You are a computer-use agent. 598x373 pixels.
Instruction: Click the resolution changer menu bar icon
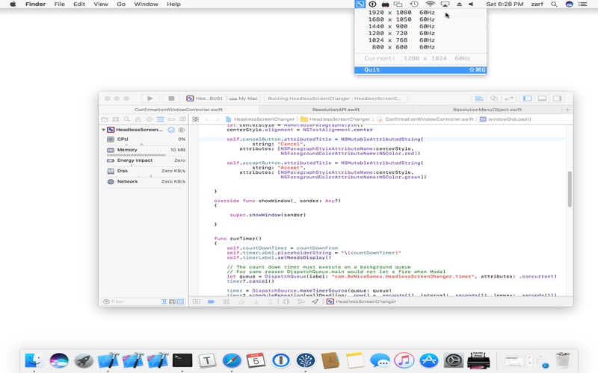click(x=360, y=4)
